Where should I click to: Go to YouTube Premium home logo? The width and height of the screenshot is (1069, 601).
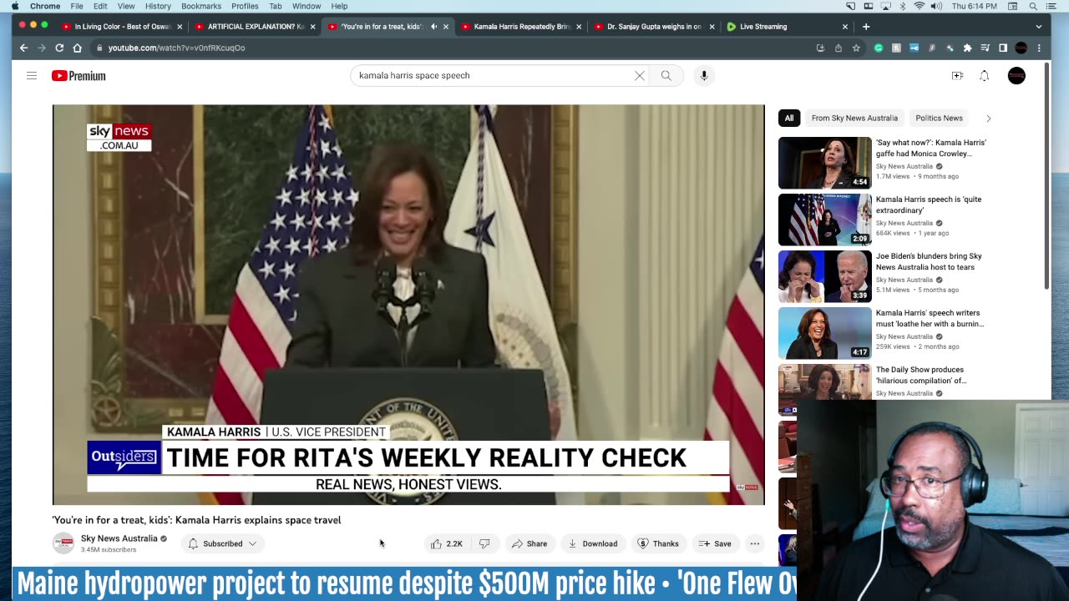(79, 76)
